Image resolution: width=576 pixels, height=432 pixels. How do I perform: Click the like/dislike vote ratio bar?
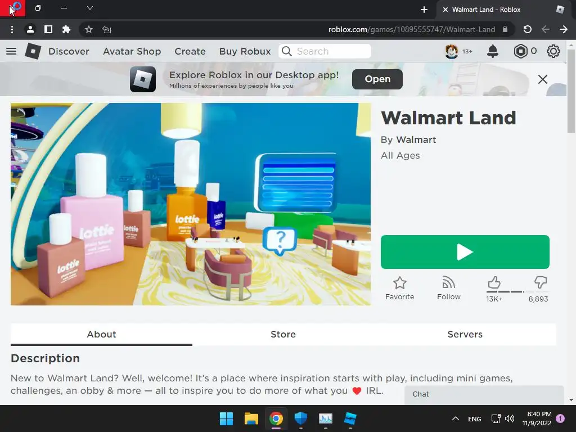517,292
